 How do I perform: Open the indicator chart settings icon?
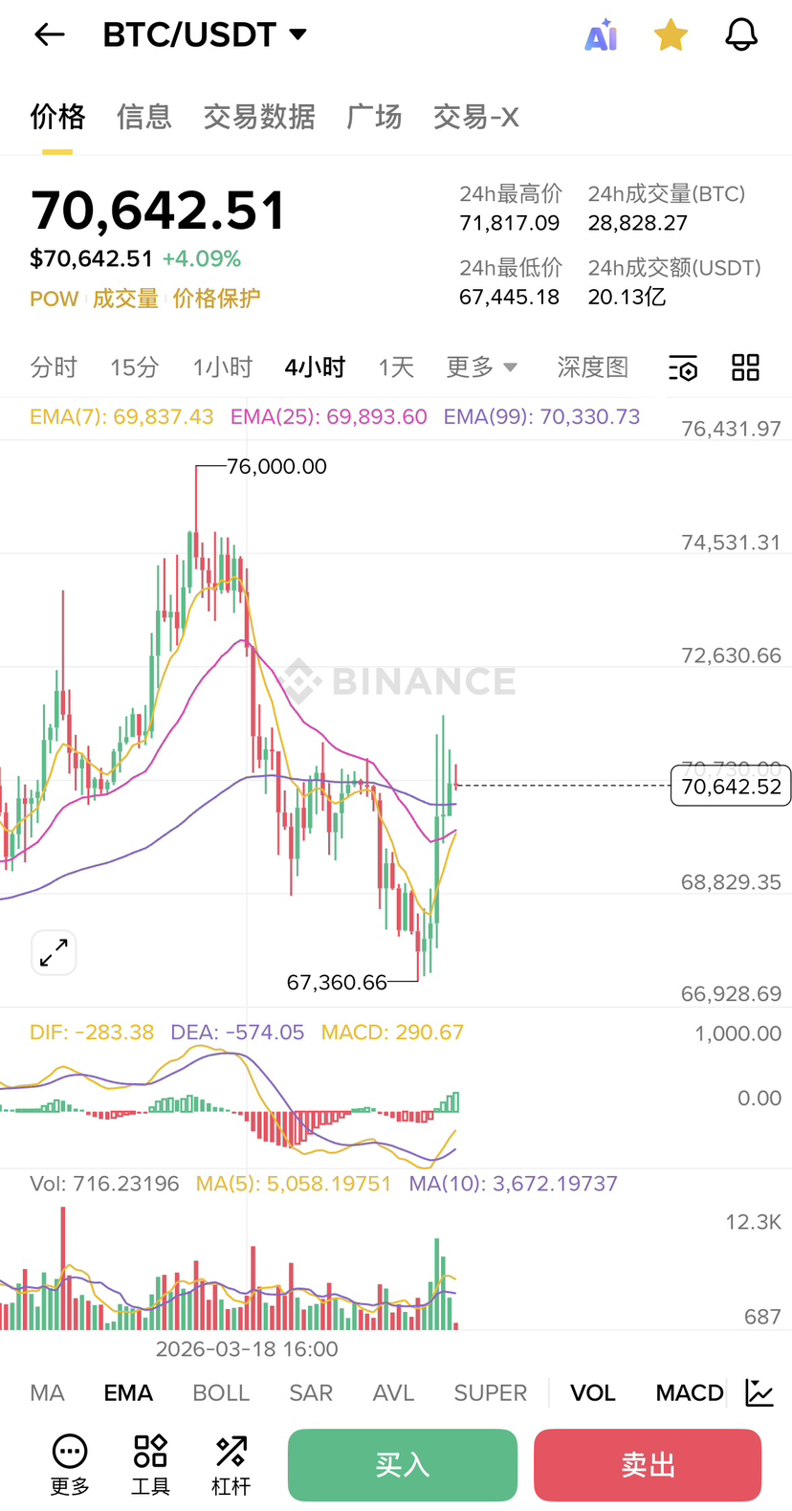coord(759,1392)
